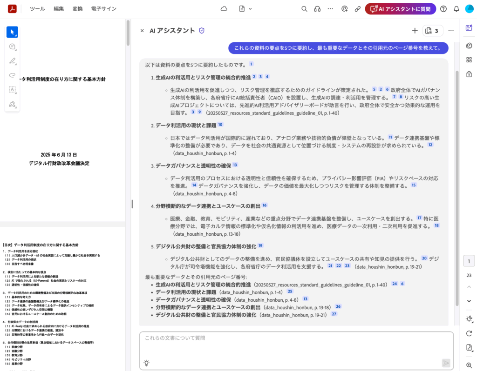Viewport: 477px width, 371px height.
Task: Open the help question-mark icon
Action: [x=443, y=8]
